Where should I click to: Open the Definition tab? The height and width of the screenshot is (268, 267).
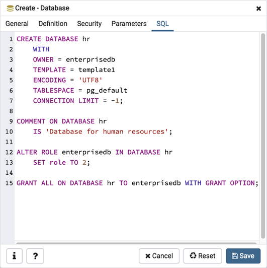(x=53, y=24)
